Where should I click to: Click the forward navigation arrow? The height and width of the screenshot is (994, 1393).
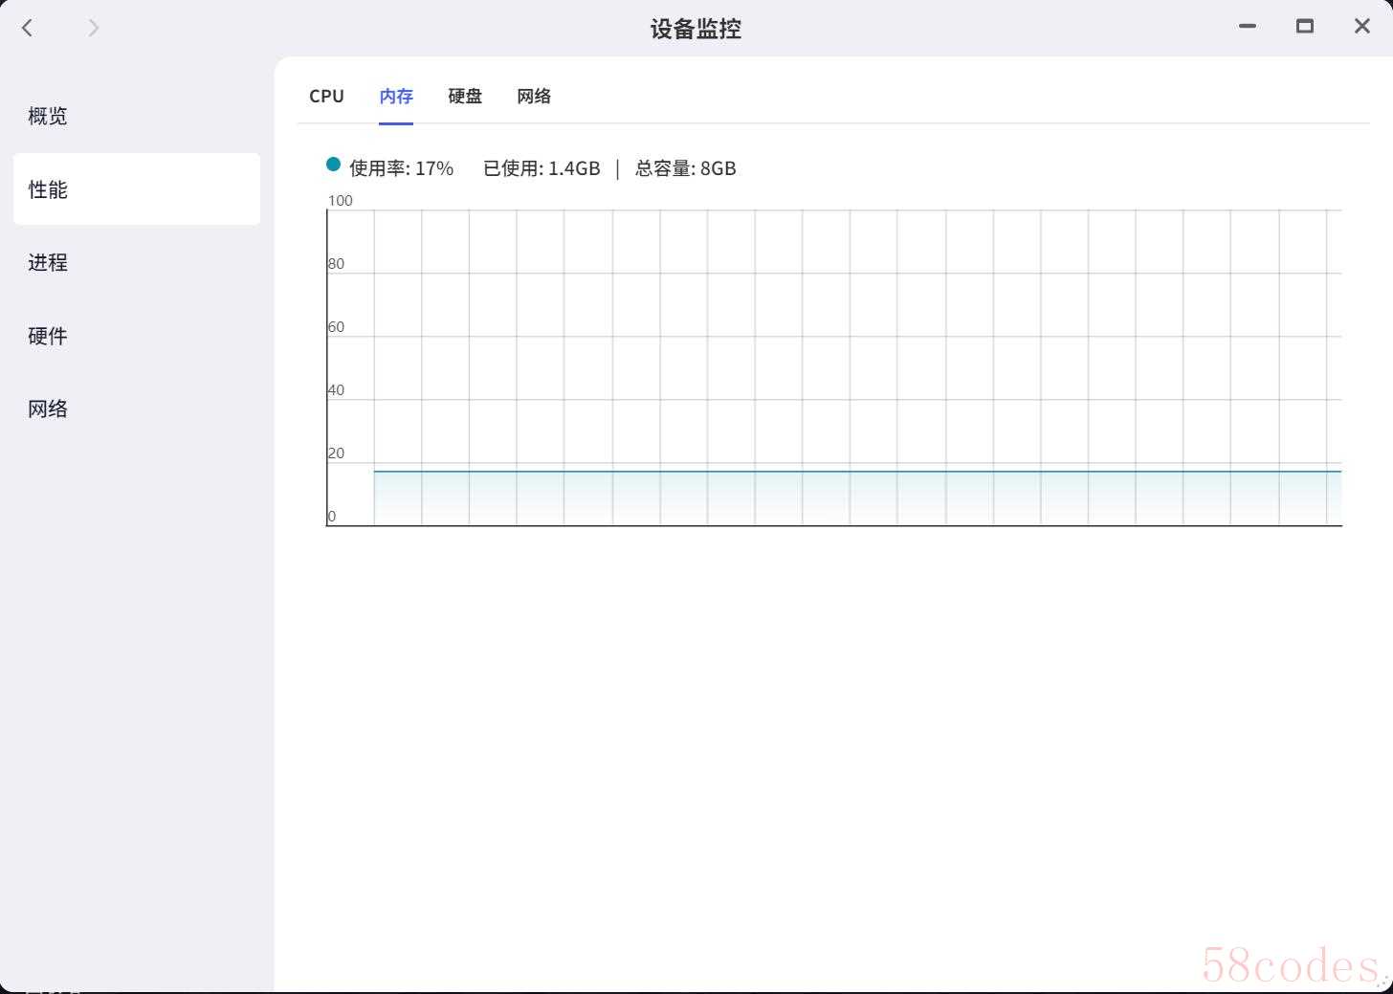pos(93,29)
